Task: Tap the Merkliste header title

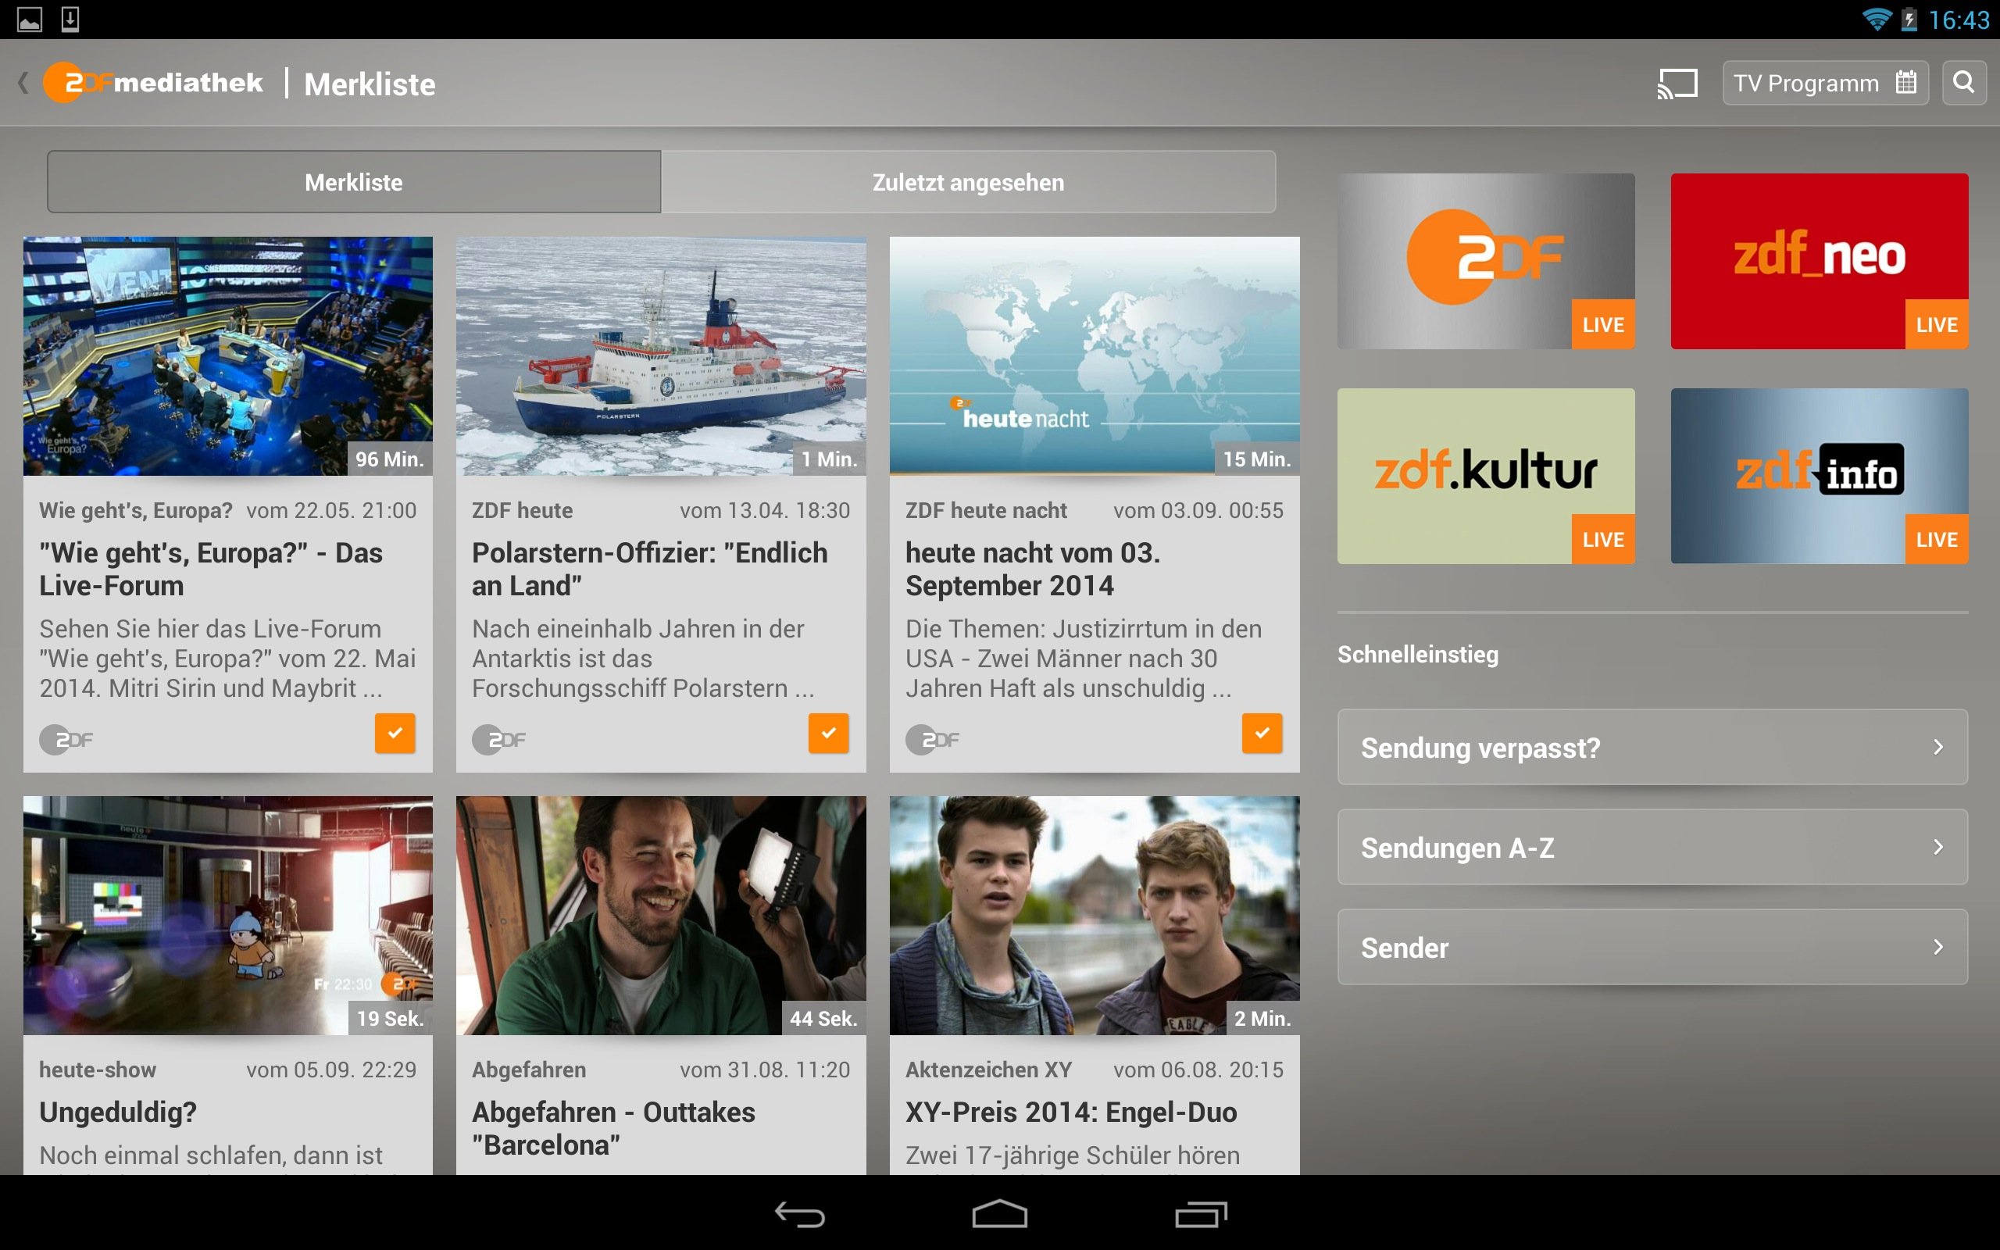Action: coord(370,84)
